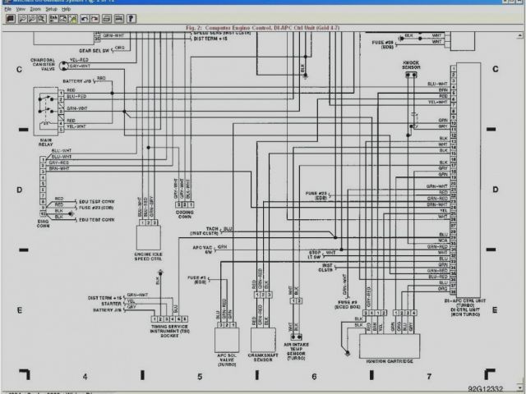This screenshot has width=526, height=394.
Task: Click the second magnifier icon in the toolbar
Action: pos(32,18)
